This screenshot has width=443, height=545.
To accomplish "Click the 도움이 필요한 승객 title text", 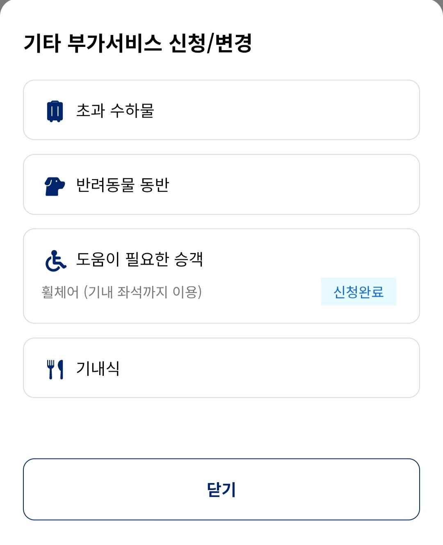I will tap(139, 259).
